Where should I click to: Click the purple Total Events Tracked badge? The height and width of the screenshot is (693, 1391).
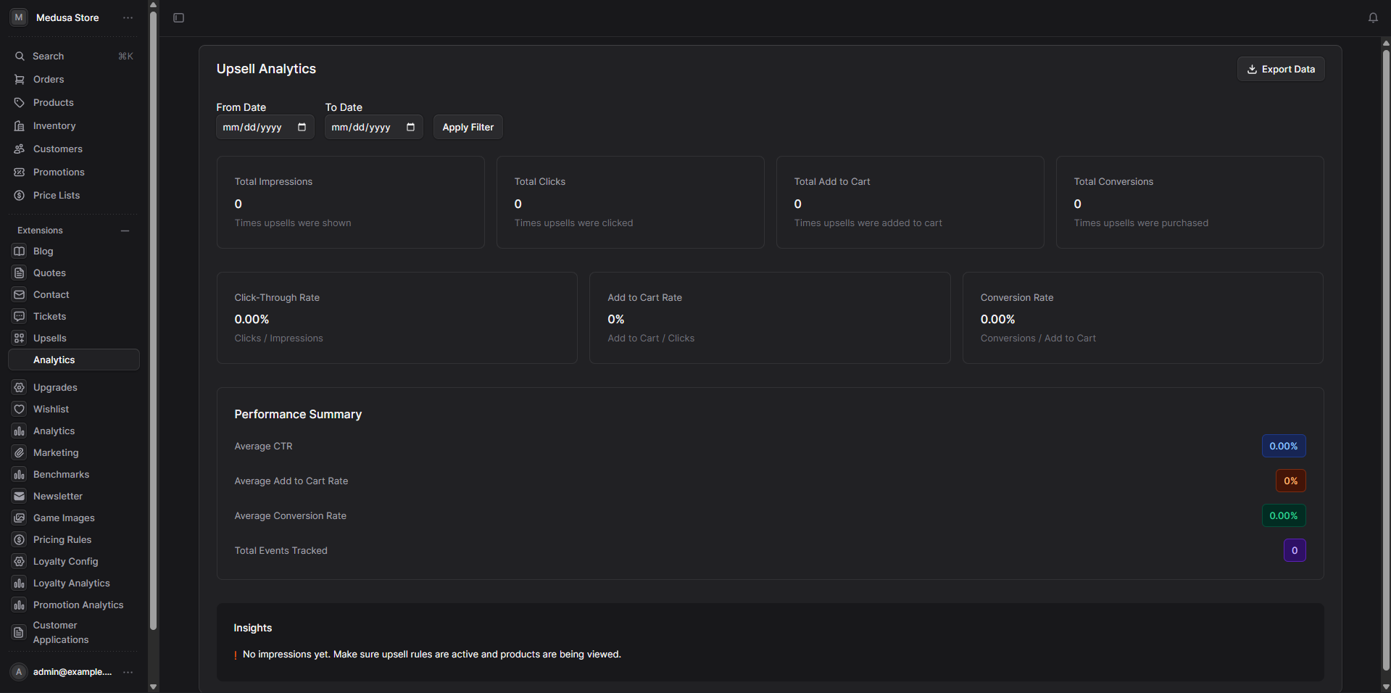[x=1295, y=550]
